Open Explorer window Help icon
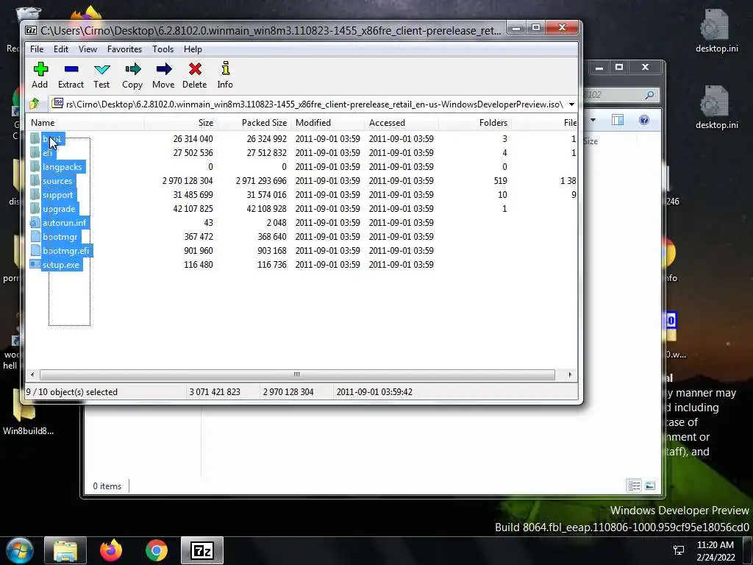The width and height of the screenshot is (753, 565). tap(644, 120)
